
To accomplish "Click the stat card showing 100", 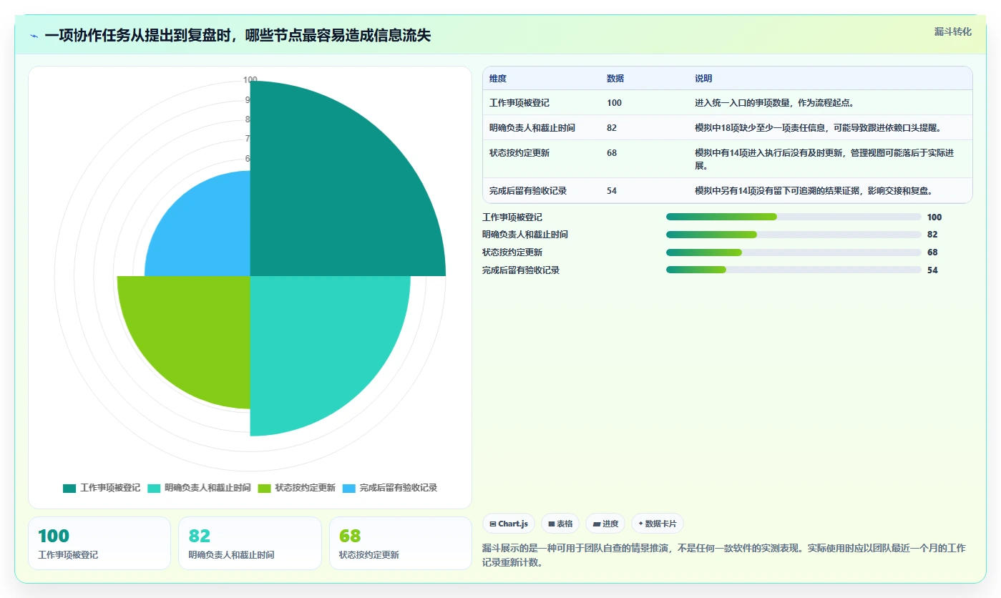I will 99,543.
